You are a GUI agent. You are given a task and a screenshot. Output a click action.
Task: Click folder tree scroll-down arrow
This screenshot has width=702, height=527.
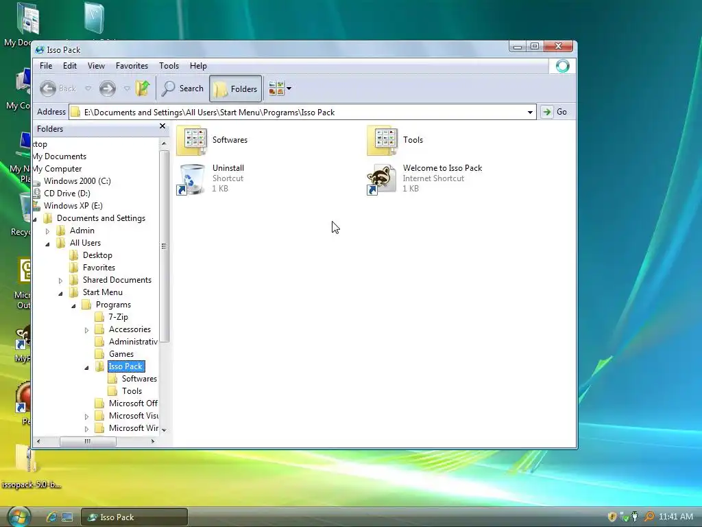click(x=164, y=430)
